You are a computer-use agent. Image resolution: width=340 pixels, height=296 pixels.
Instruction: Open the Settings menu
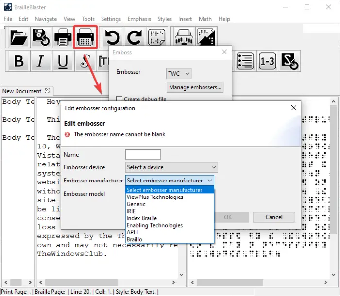pos(111,19)
